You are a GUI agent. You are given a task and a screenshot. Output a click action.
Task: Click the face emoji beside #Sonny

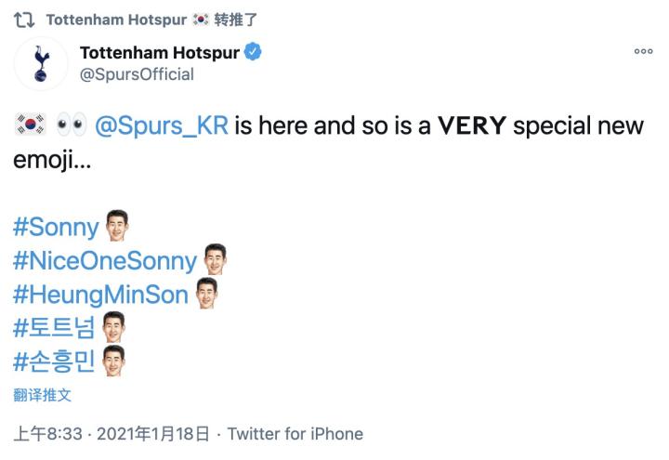point(116,226)
